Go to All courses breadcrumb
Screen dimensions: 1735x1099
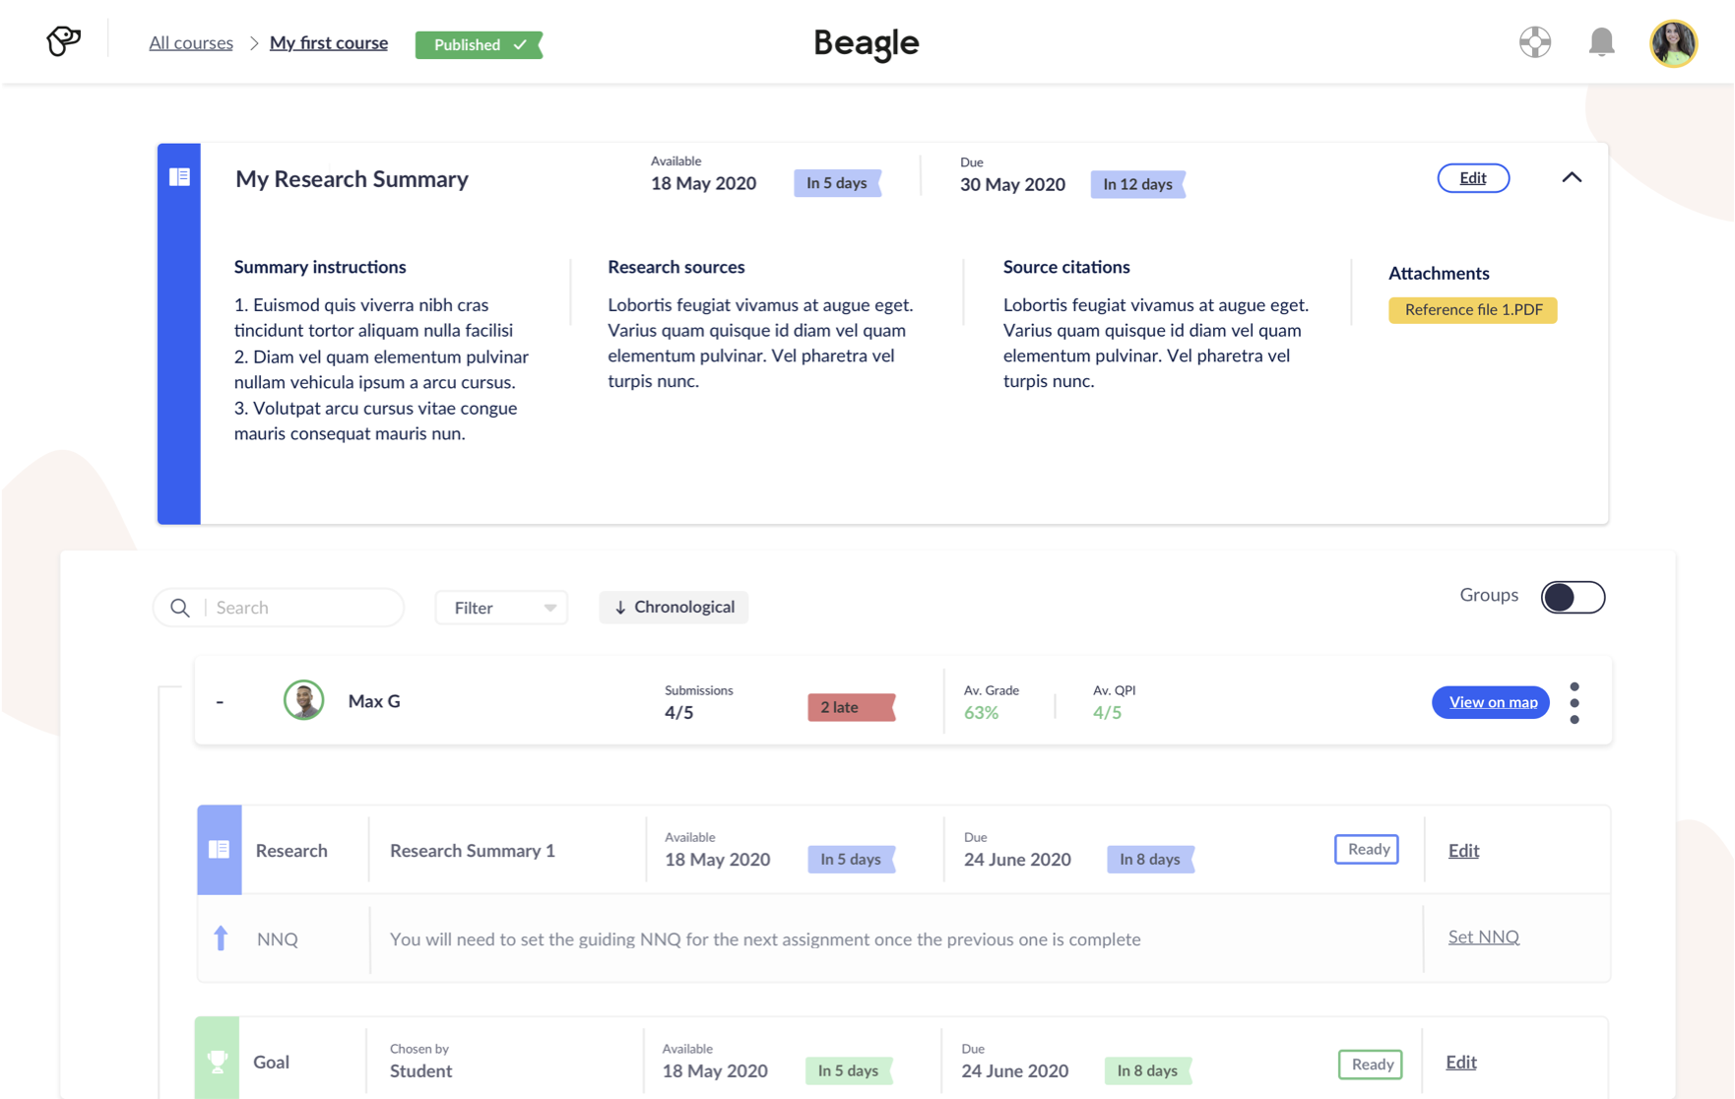[x=191, y=43]
